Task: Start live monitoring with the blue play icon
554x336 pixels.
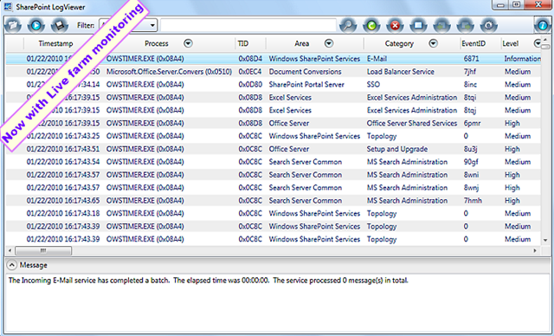Action: pyautogui.click(x=36, y=25)
